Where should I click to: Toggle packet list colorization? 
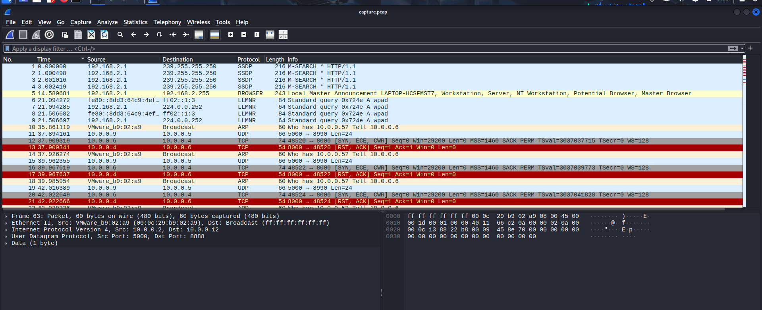click(215, 35)
